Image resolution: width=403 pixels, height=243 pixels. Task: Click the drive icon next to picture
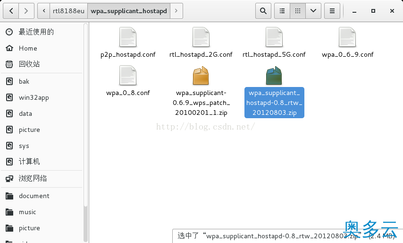[9, 130]
